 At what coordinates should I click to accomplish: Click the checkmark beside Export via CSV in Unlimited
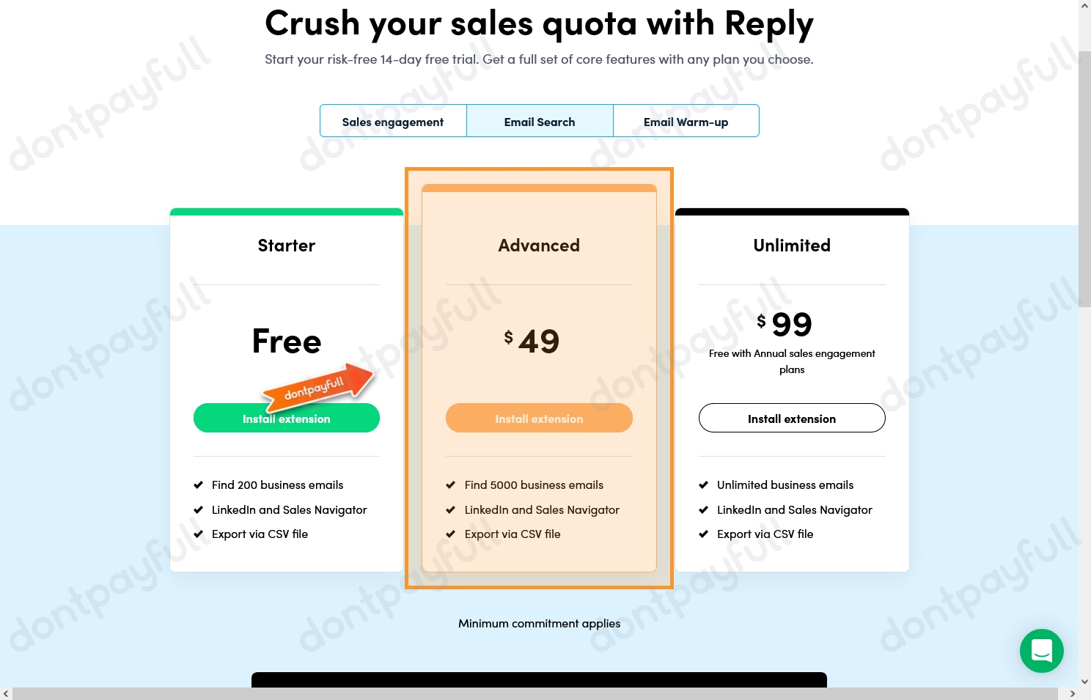pyautogui.click(x=704, y=534)
